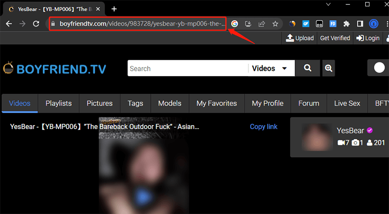Click the Get Verified link
Screen dimensions: 389x214
[335, 38]
